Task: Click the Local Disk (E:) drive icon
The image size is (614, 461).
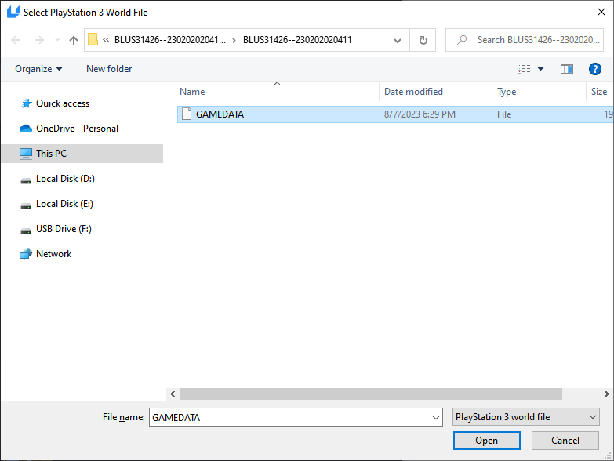Action: click(26, 206)
